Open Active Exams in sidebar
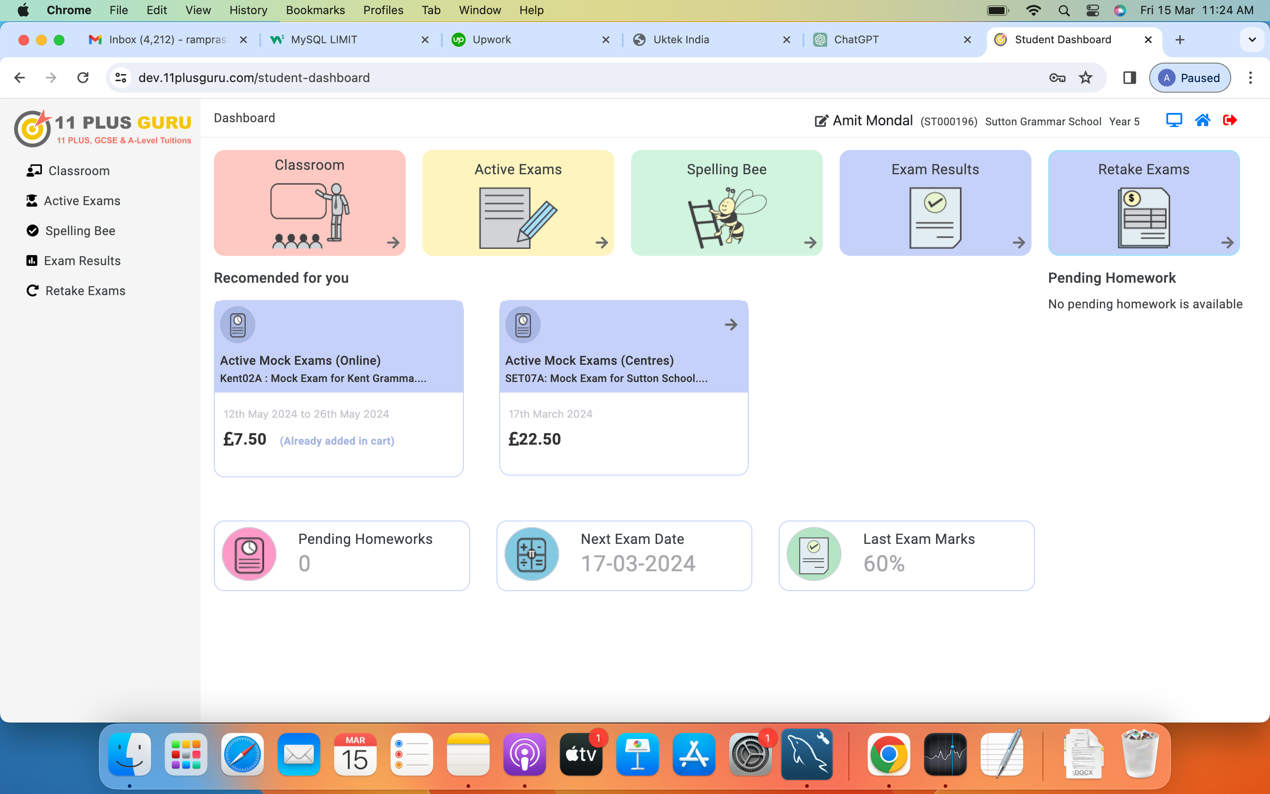The height and width of the screenshot is (794, 1270). coord(82,201)
